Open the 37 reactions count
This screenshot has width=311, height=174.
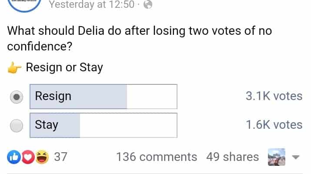click(x=60, y=157)
